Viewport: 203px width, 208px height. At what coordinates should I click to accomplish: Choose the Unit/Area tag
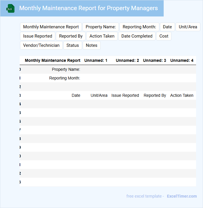coord(188,27)
